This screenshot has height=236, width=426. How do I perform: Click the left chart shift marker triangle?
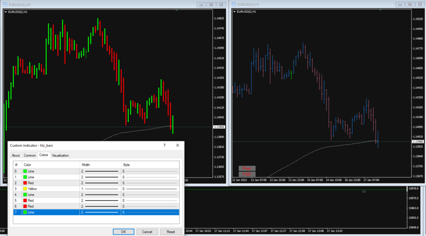(x=177, y=10)
